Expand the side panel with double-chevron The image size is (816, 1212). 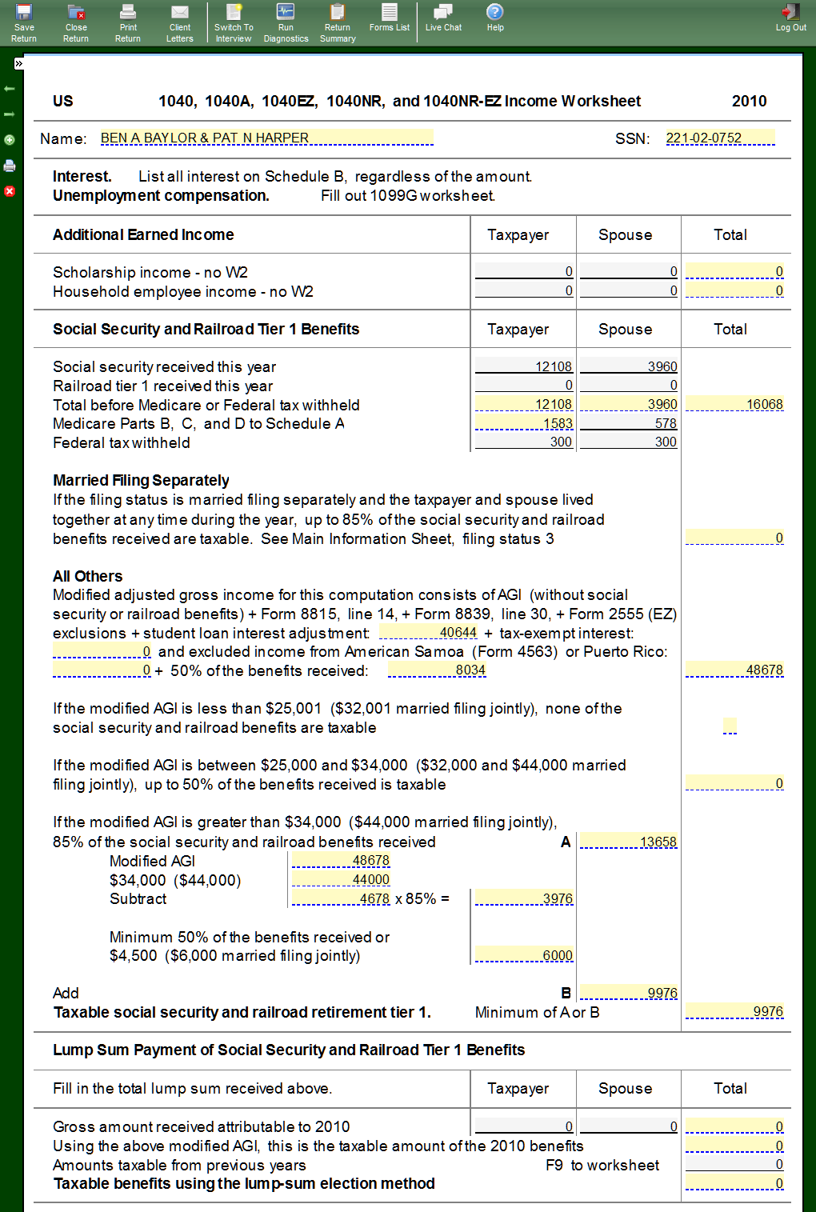pyautogui.click(x=18, y=63)
